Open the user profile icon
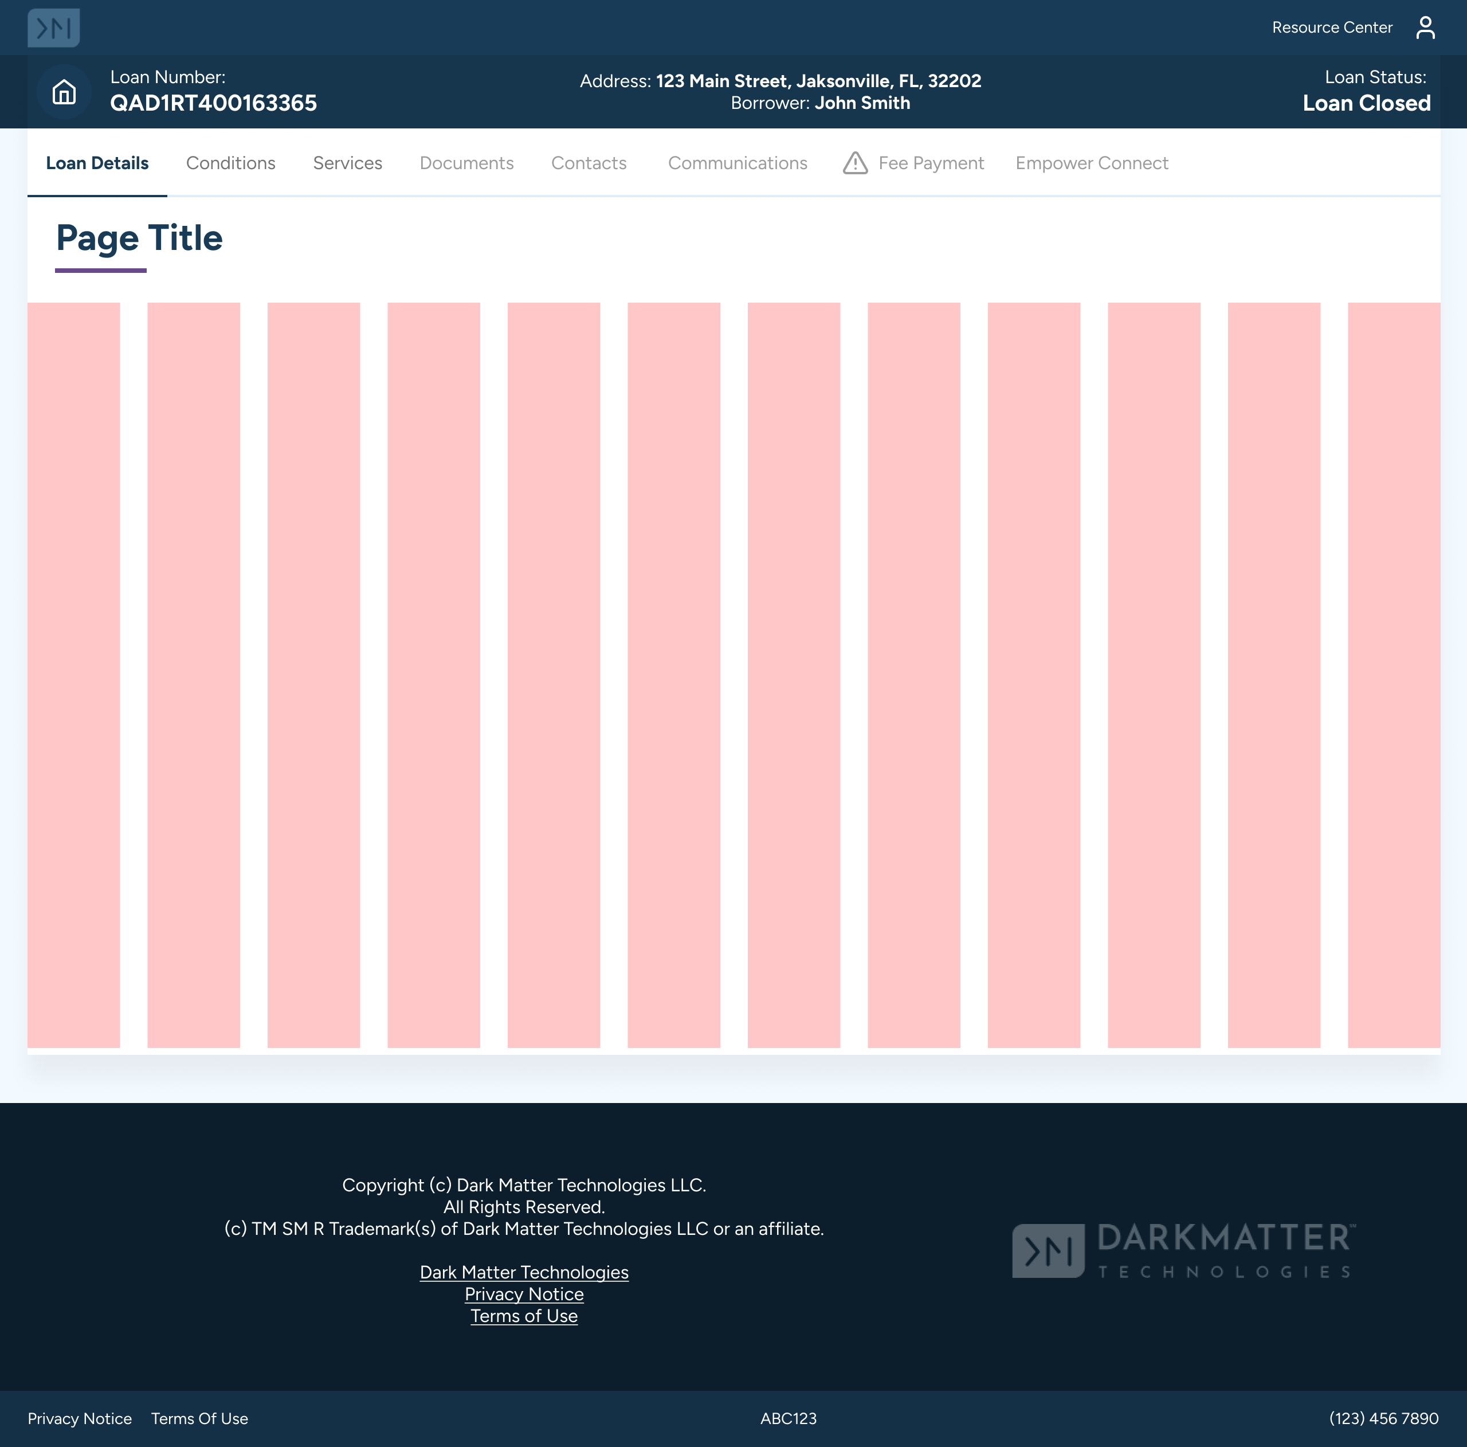This screenshot has height=1447, width=1467. (x=1425, y=28)
